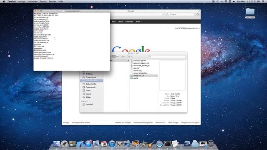
Task: Select Programme in Finder sidebar
Action: [x=91, y=77]
